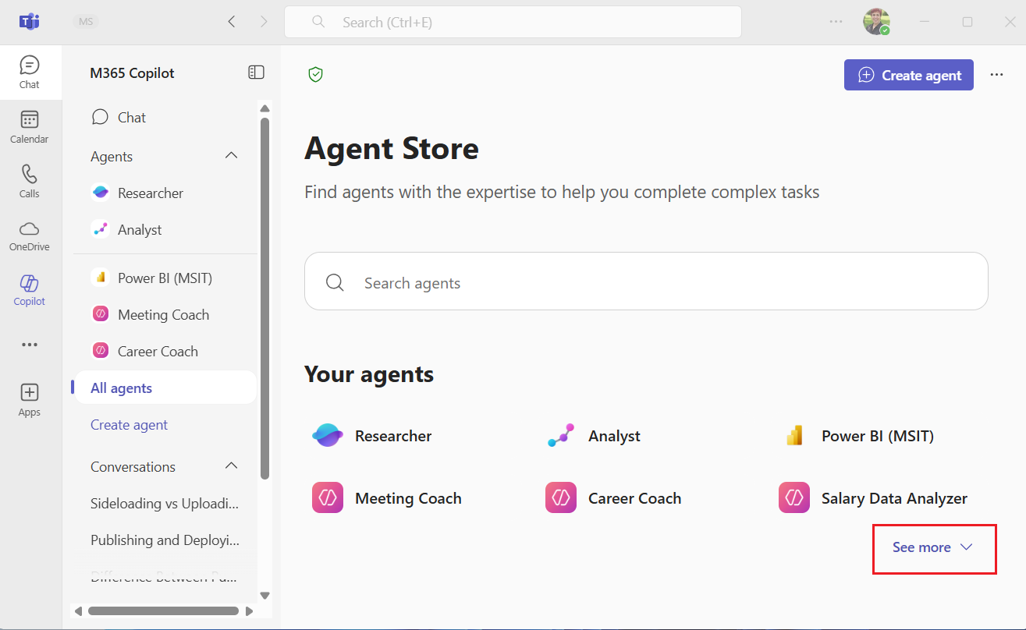This screenshot has height=630, width=1026.
Task: Click the Find agents with the expertise subtitle
Action: pos(562,192)
